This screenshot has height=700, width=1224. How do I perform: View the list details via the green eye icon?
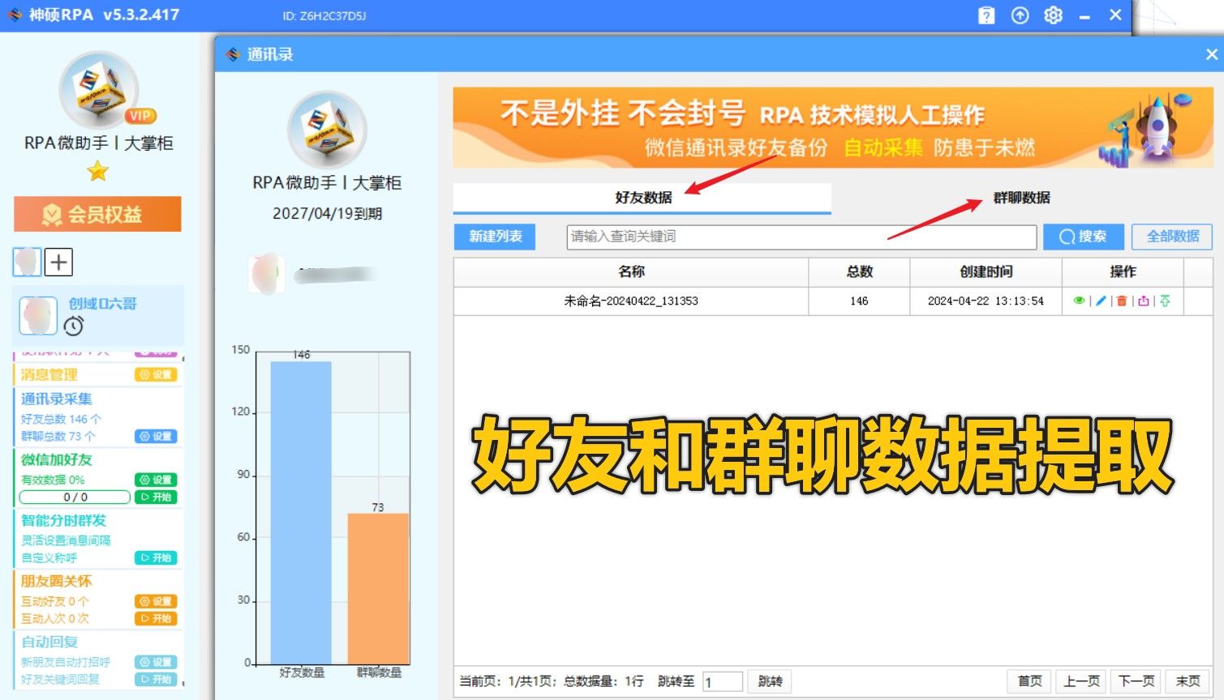[x=1079, y=301]
